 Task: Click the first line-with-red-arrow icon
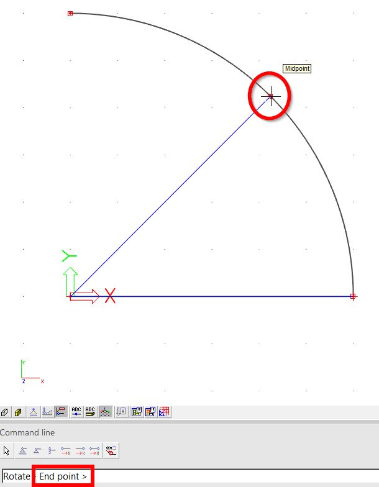click(x=66, y=451)
